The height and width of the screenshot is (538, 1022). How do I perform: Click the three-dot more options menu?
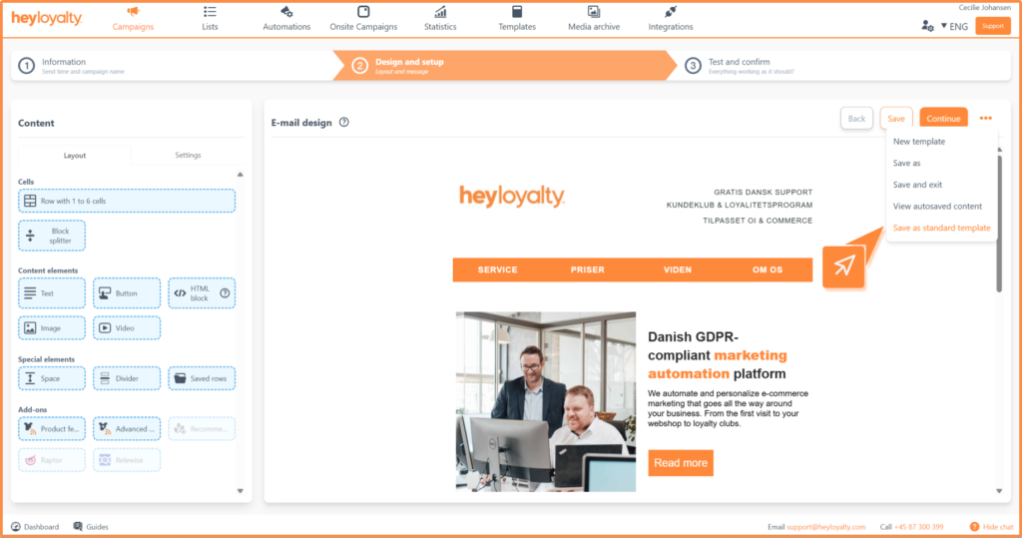click(x=986, y=119)
